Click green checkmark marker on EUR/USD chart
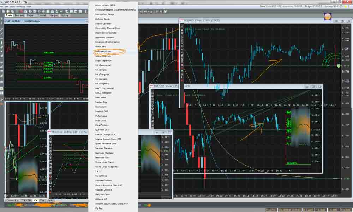The width and height of the screenshot is (353, 212). click(x=339, y=66)
